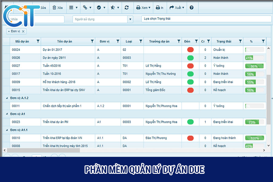
Task: Click the horizontal scrollbar right arrow
Action: 264,150
